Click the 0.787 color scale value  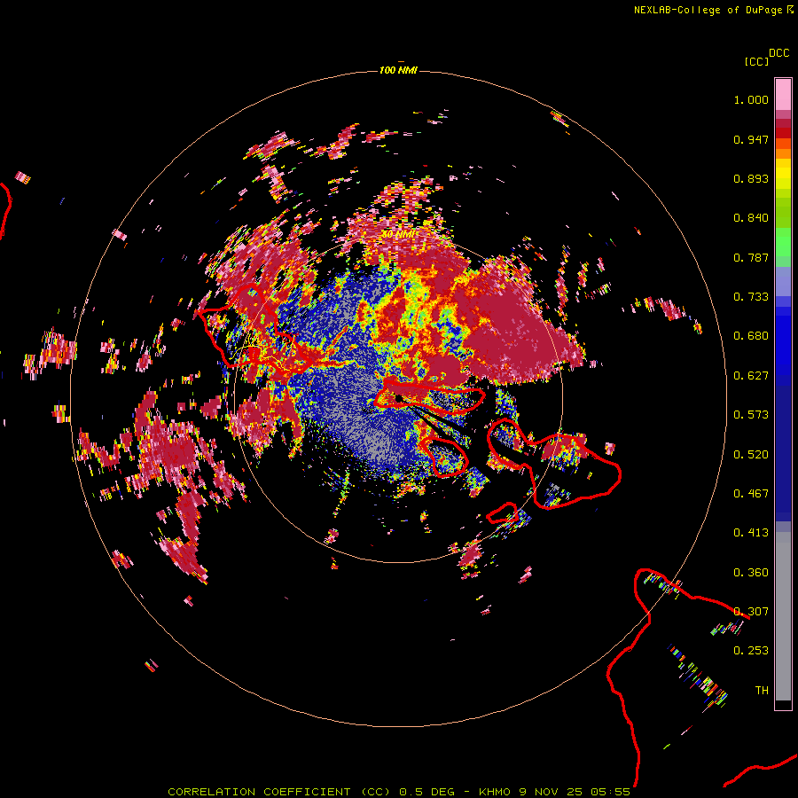point(751,257)
